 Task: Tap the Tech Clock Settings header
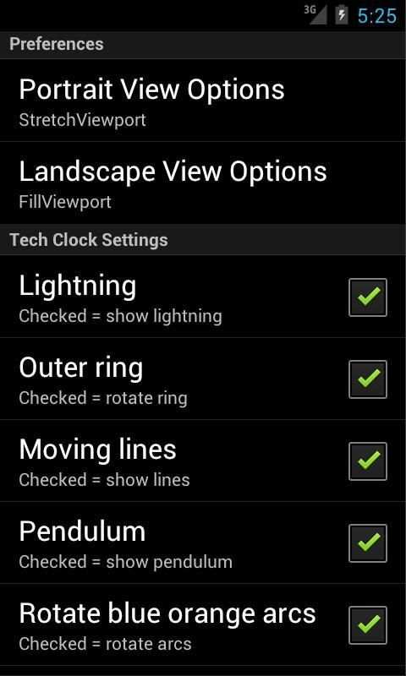(x=203, y=240)
